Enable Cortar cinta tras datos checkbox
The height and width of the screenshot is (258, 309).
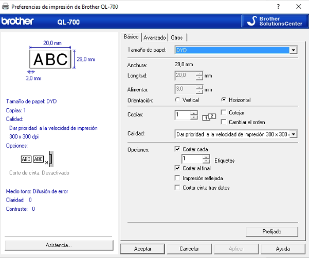177,187
